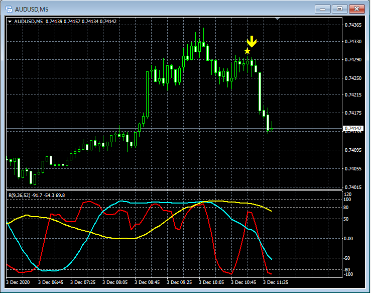Click the 100 level on indicator scale
The height and width of the screenshot is (293, 371).
(x=347, y=200)
